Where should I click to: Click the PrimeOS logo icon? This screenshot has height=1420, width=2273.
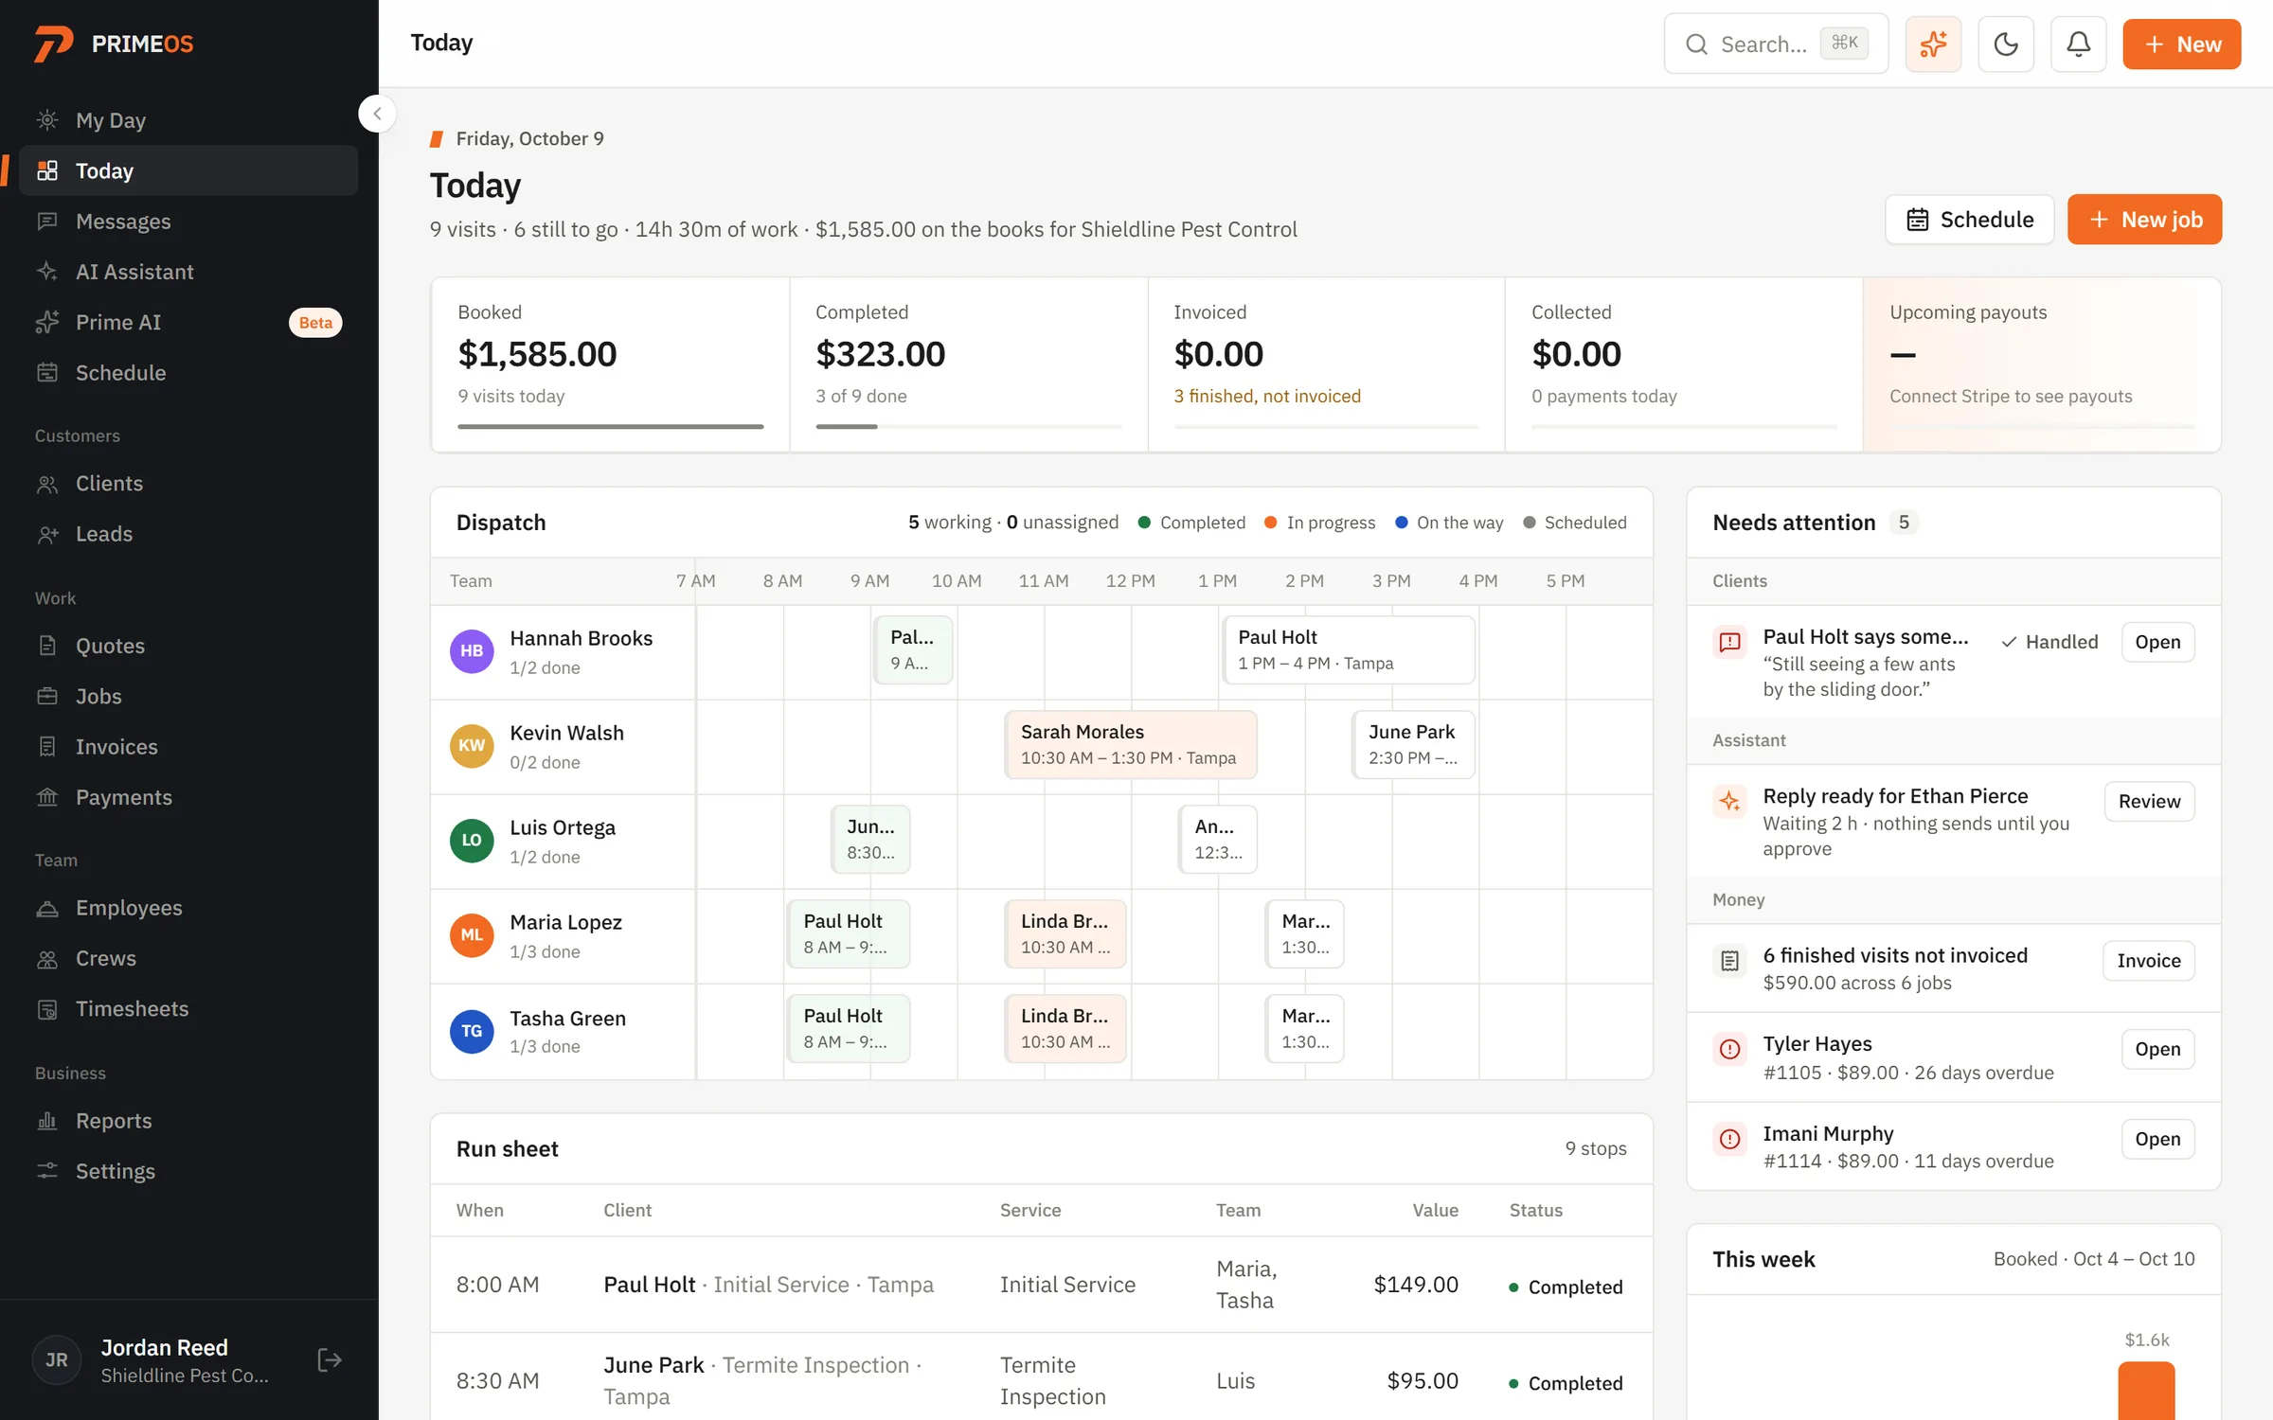53,44
